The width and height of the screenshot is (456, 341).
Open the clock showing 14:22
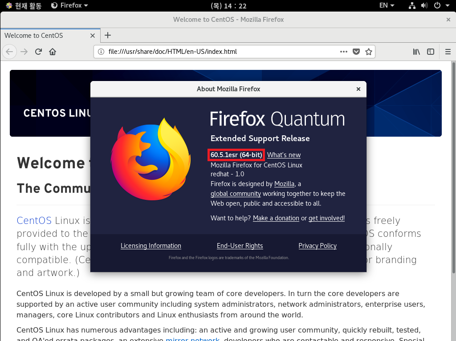pyautogui.click(x=228, y=6)
